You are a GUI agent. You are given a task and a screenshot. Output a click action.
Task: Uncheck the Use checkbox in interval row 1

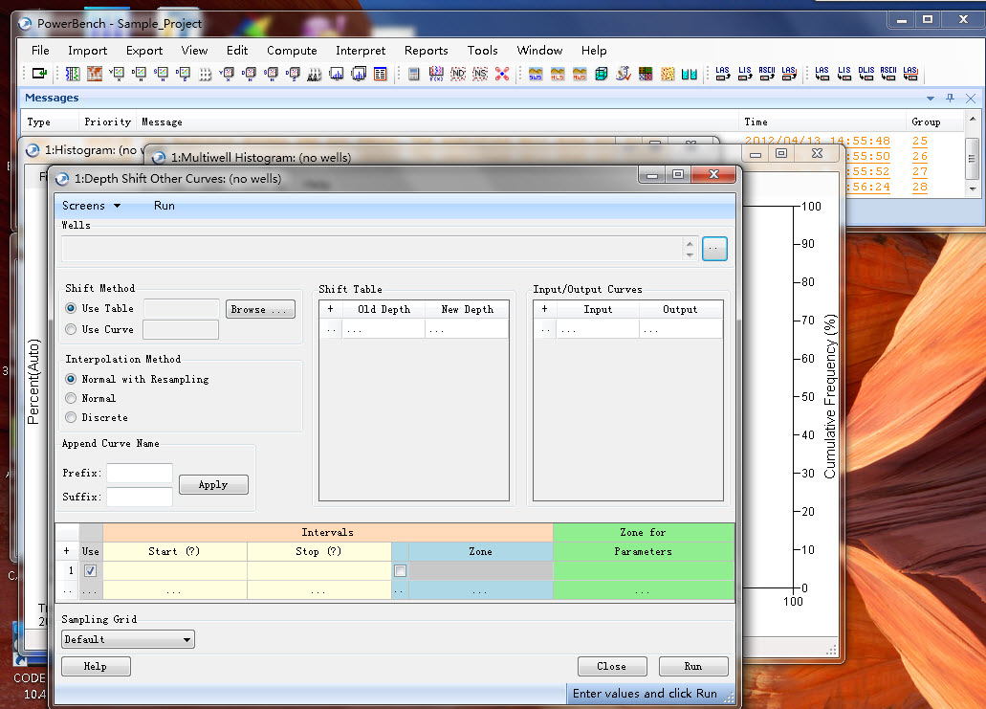point(91,570)
